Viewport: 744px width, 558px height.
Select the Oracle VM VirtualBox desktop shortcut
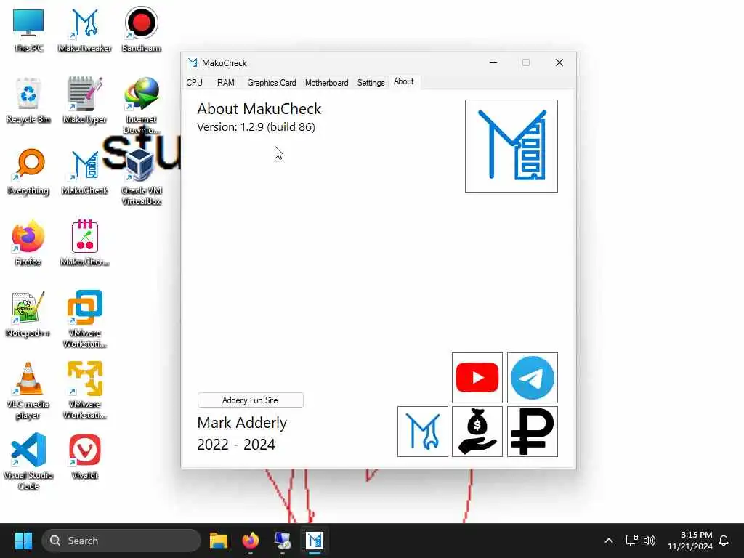tap(142, 177)
